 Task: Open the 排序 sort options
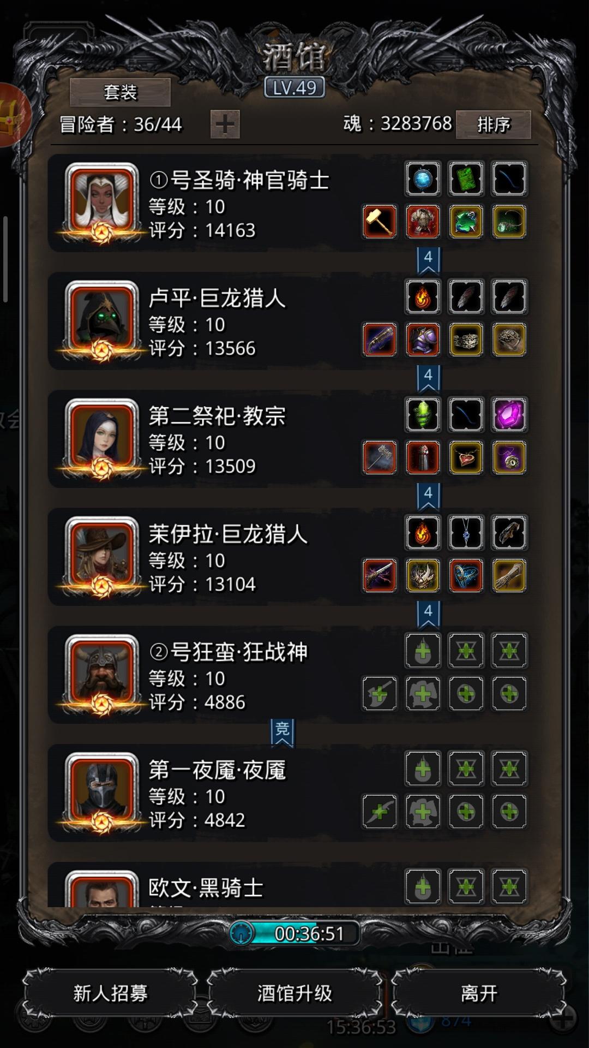click(493, 124)
